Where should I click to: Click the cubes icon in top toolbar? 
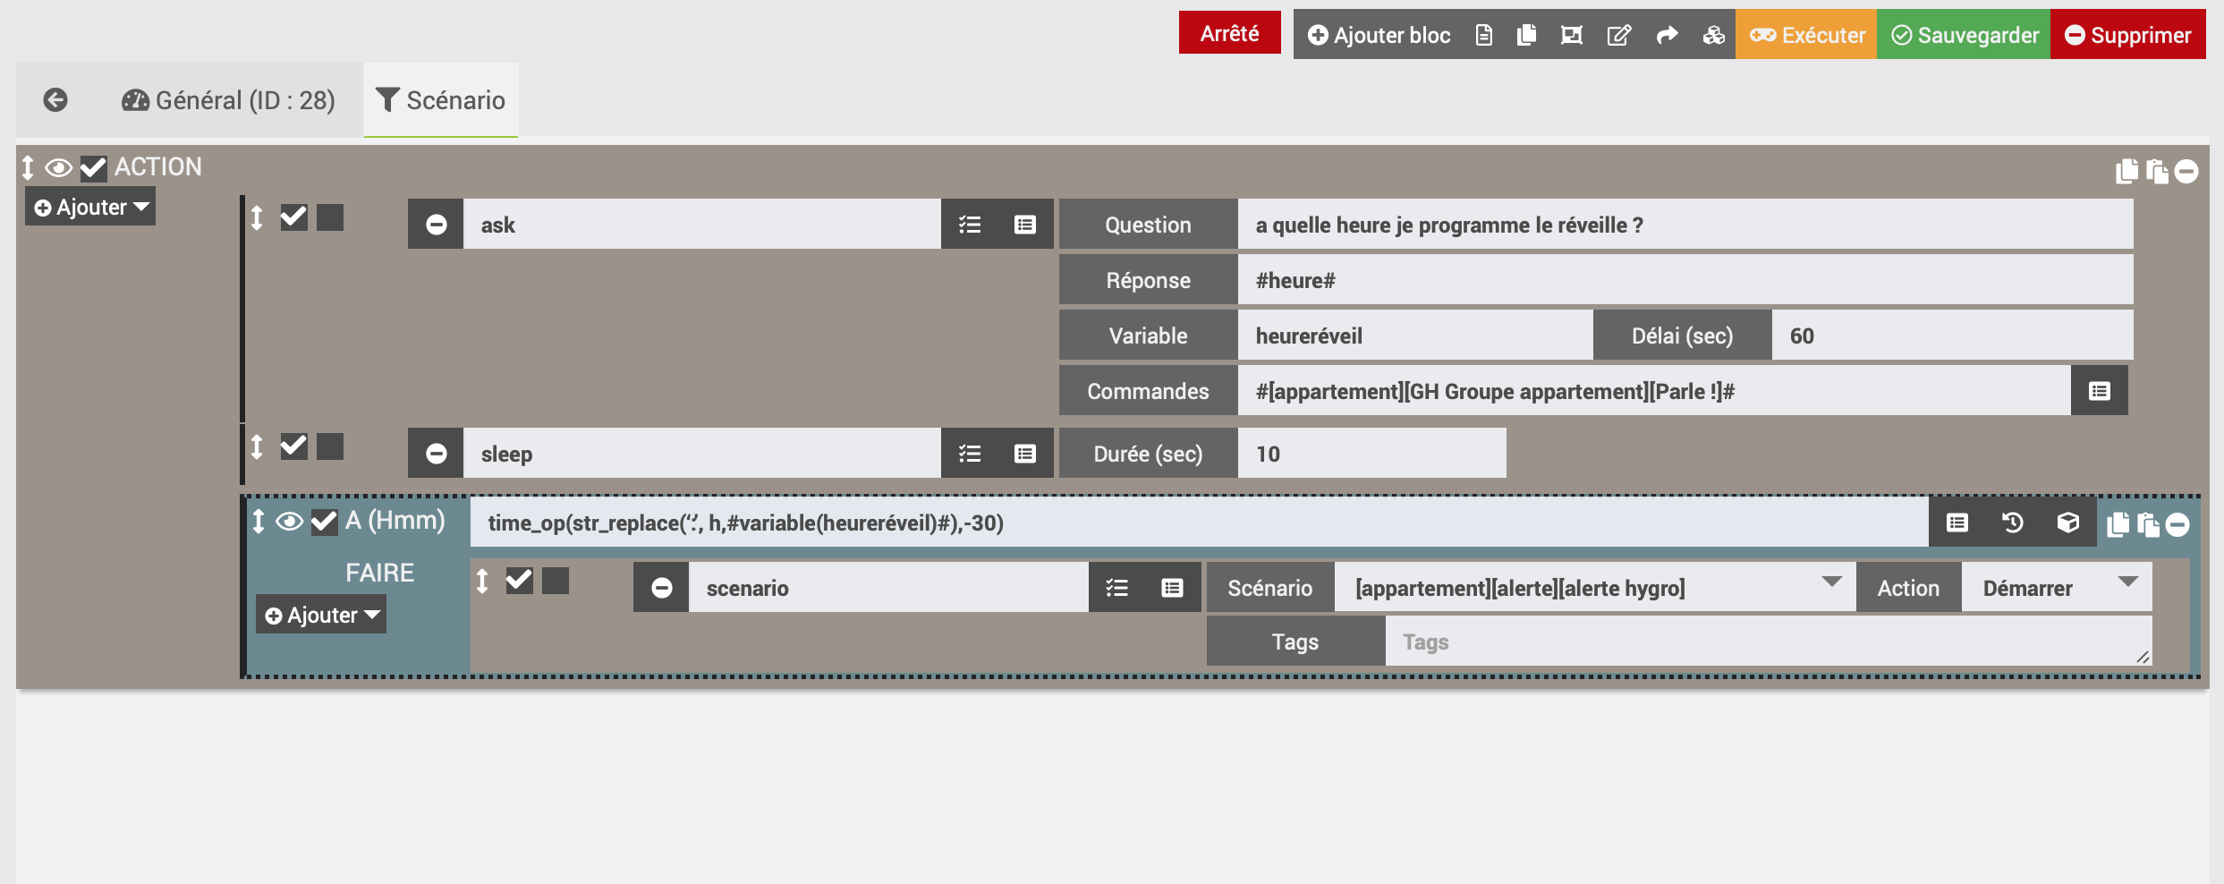pyautogui.click(x=1713, y=35)
